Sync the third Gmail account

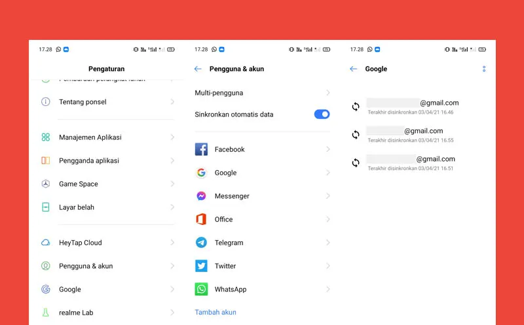(x=356, y=163)
